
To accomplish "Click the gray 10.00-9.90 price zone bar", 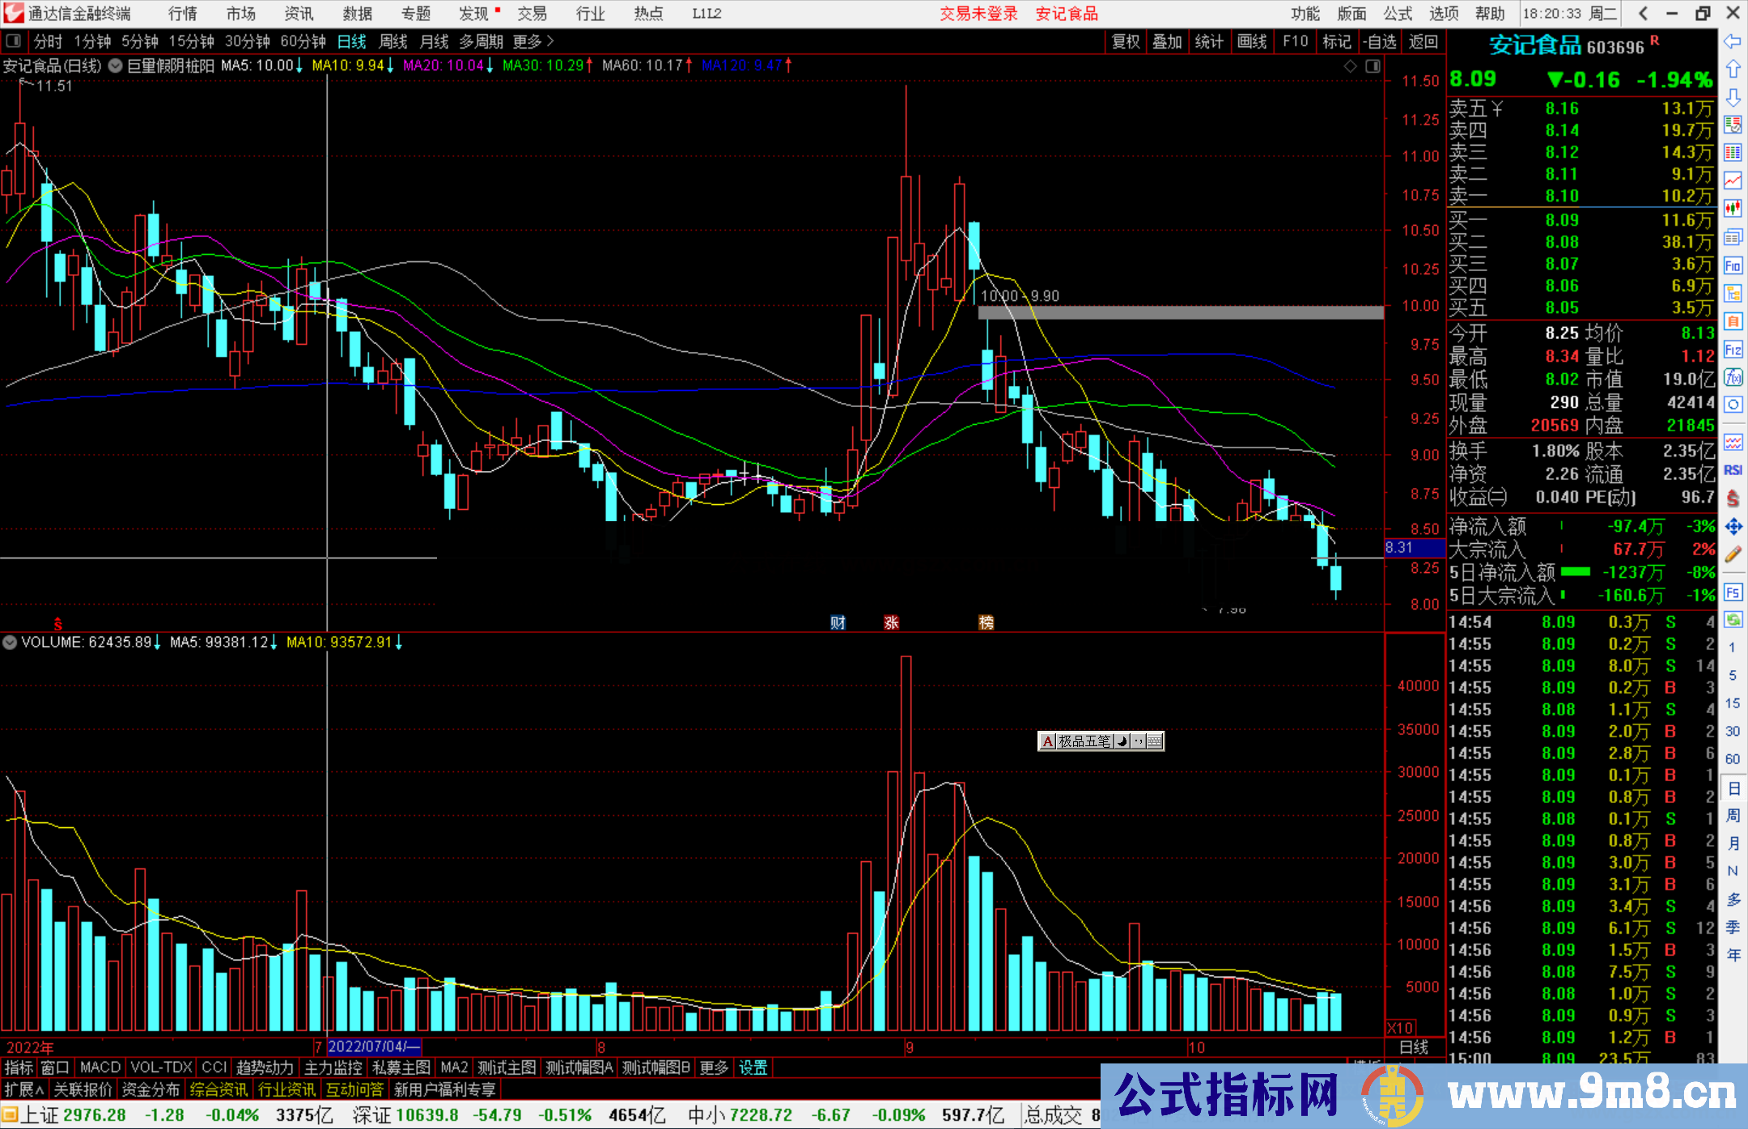I will pyautogui.click(x=1180, y=312).
